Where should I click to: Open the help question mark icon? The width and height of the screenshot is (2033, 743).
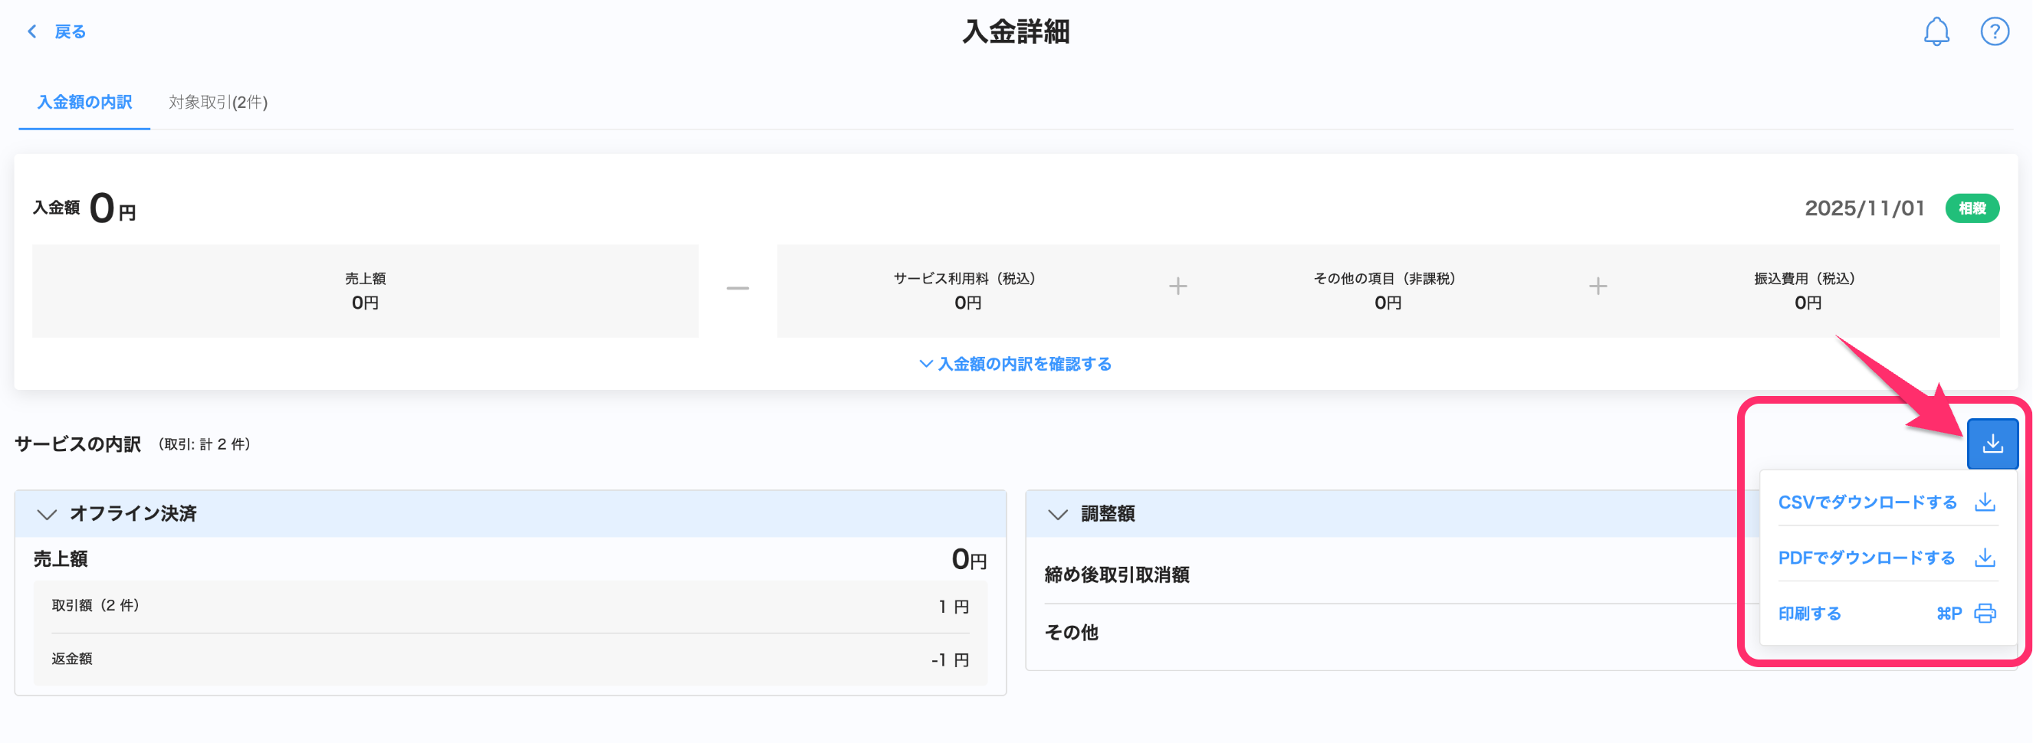tap(1994, 31)
